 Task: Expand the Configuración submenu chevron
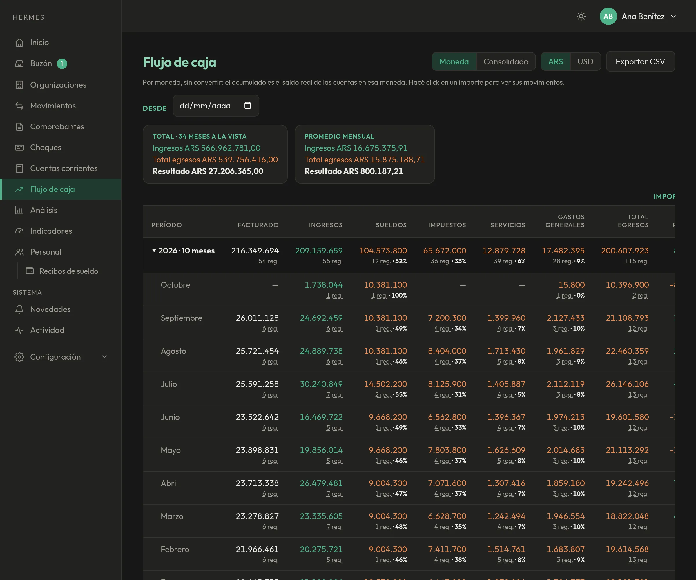point(104,357)
